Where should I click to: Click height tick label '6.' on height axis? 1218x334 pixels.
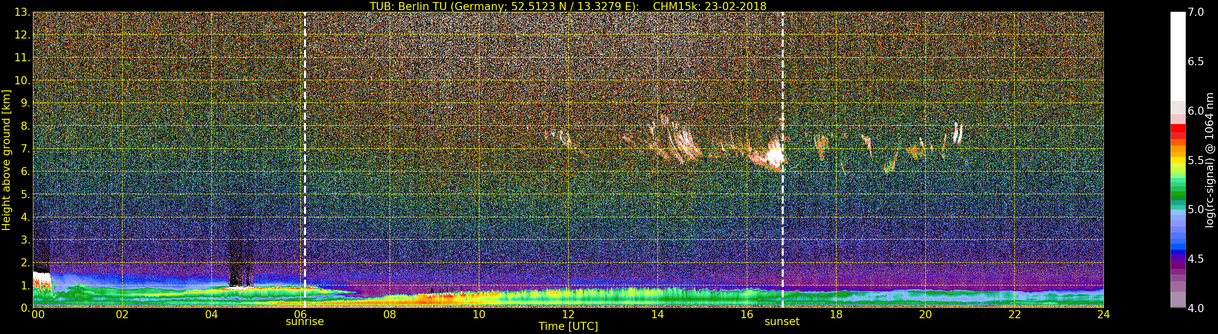coord(25,171)
